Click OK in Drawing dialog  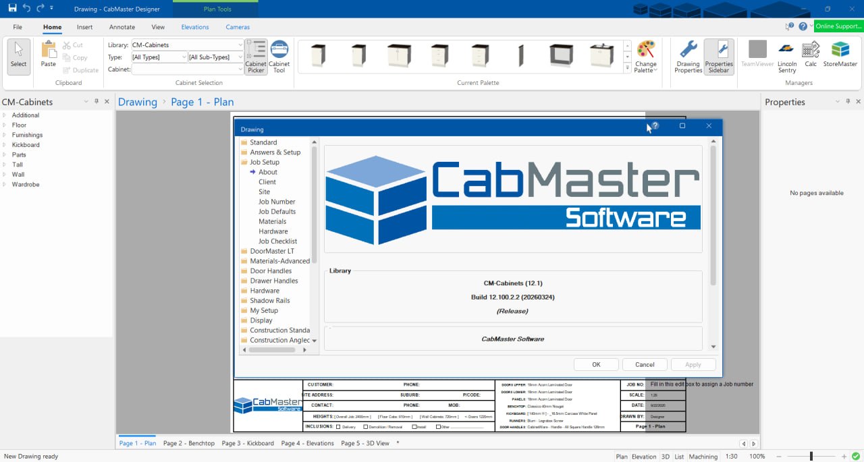point(596,364)
